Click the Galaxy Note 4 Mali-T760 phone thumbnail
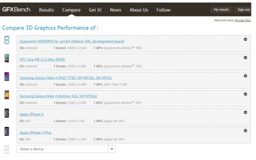The image size is (256, 160). coord(7,76)
